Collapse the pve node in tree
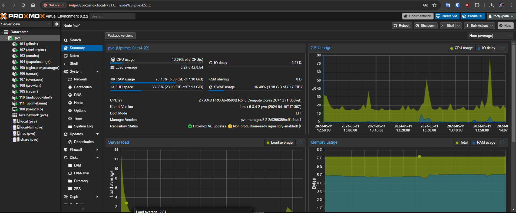516x213 pixels. tap(6, 38)
